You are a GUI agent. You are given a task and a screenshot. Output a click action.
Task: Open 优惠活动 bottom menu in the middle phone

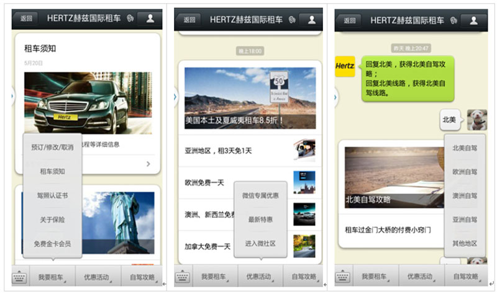tap(260, 277)
